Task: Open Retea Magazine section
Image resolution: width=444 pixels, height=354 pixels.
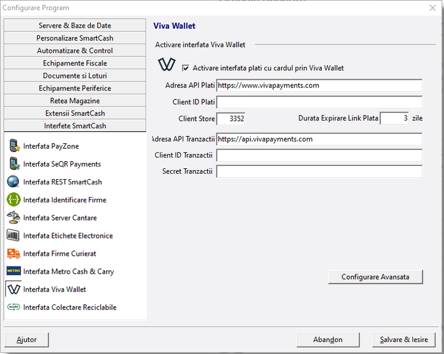Action: point(75,101)
